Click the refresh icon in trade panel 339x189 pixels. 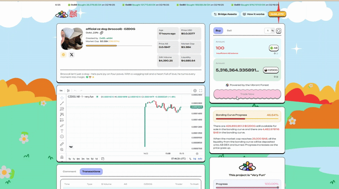coord(278,31)
